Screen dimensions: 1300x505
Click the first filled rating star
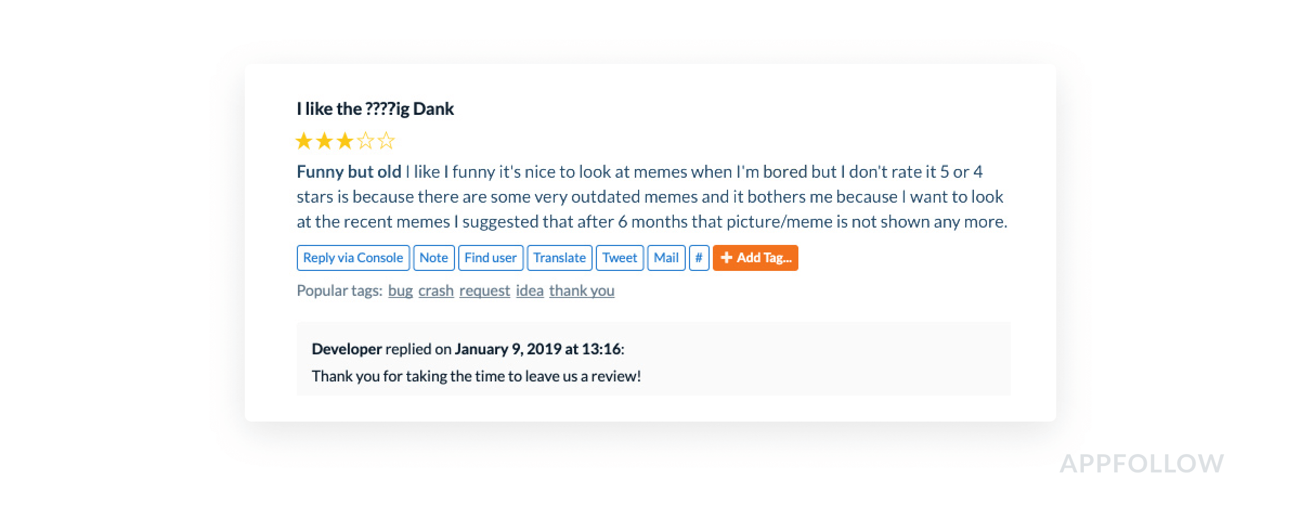[x=304, y=141]
